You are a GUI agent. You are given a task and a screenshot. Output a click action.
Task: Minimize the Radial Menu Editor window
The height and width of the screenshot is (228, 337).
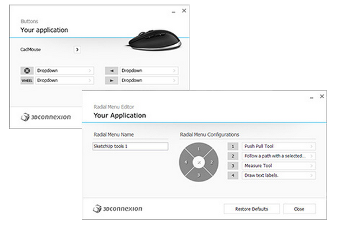click(312, 98)
